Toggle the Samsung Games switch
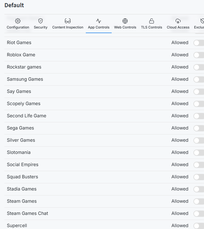The height and width of the screenshot is (229, 204). [x=199, y=79]
